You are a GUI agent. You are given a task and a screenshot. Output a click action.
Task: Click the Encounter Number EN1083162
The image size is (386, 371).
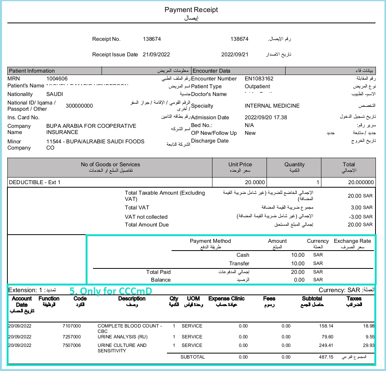(x=259, y=78)
